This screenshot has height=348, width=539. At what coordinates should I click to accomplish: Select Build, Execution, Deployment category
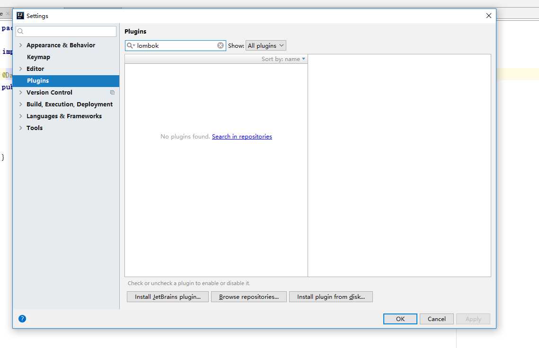click(x=70, y=104)
